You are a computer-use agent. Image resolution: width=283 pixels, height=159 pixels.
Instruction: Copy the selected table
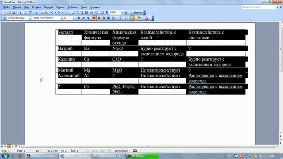(41, 13)
